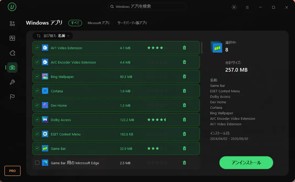Image resolution: width=295 pixels, height=182 pixels.
Task: Click trash icon for ESET Context Menu
Action: [184, 134]
